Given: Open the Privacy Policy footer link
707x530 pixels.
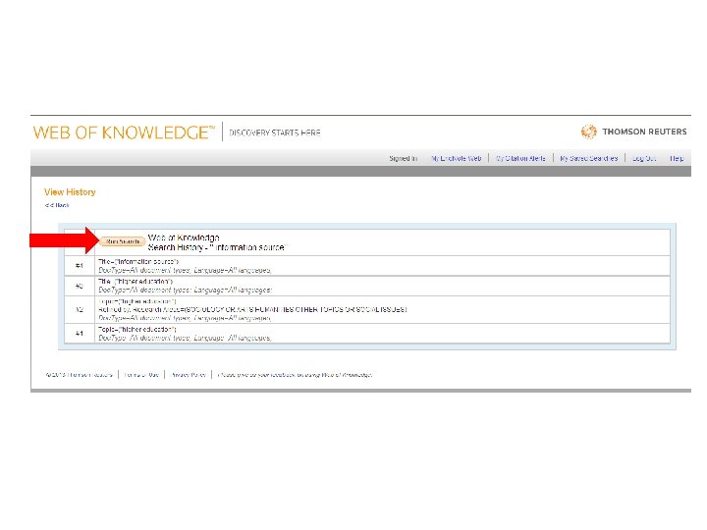Looking at the screenshot, I should [x=189, y=375].
